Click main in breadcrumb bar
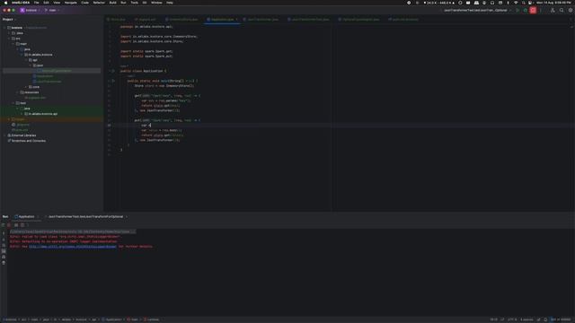 (133, 319)
